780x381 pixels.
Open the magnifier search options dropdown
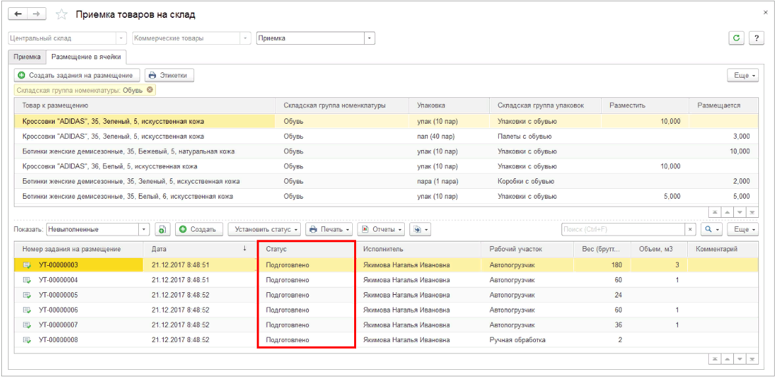pos(711,229)
